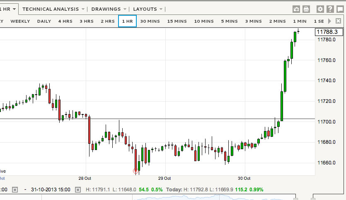Expand the Technical Analysis dropdown
The image size is (346, 200).
click(x=54, y=9)
